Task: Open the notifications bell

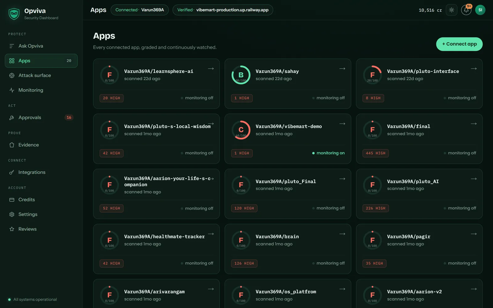Action: pyautogui.click(x=466, y=10)
